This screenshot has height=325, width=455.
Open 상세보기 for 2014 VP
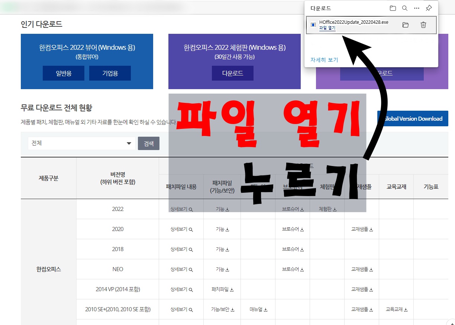tap(181, 289)
